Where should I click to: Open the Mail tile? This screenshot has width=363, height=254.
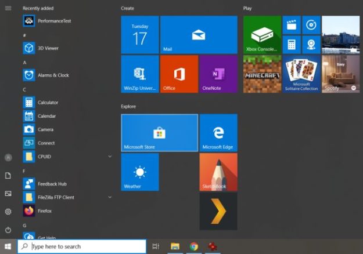[199, 35]
